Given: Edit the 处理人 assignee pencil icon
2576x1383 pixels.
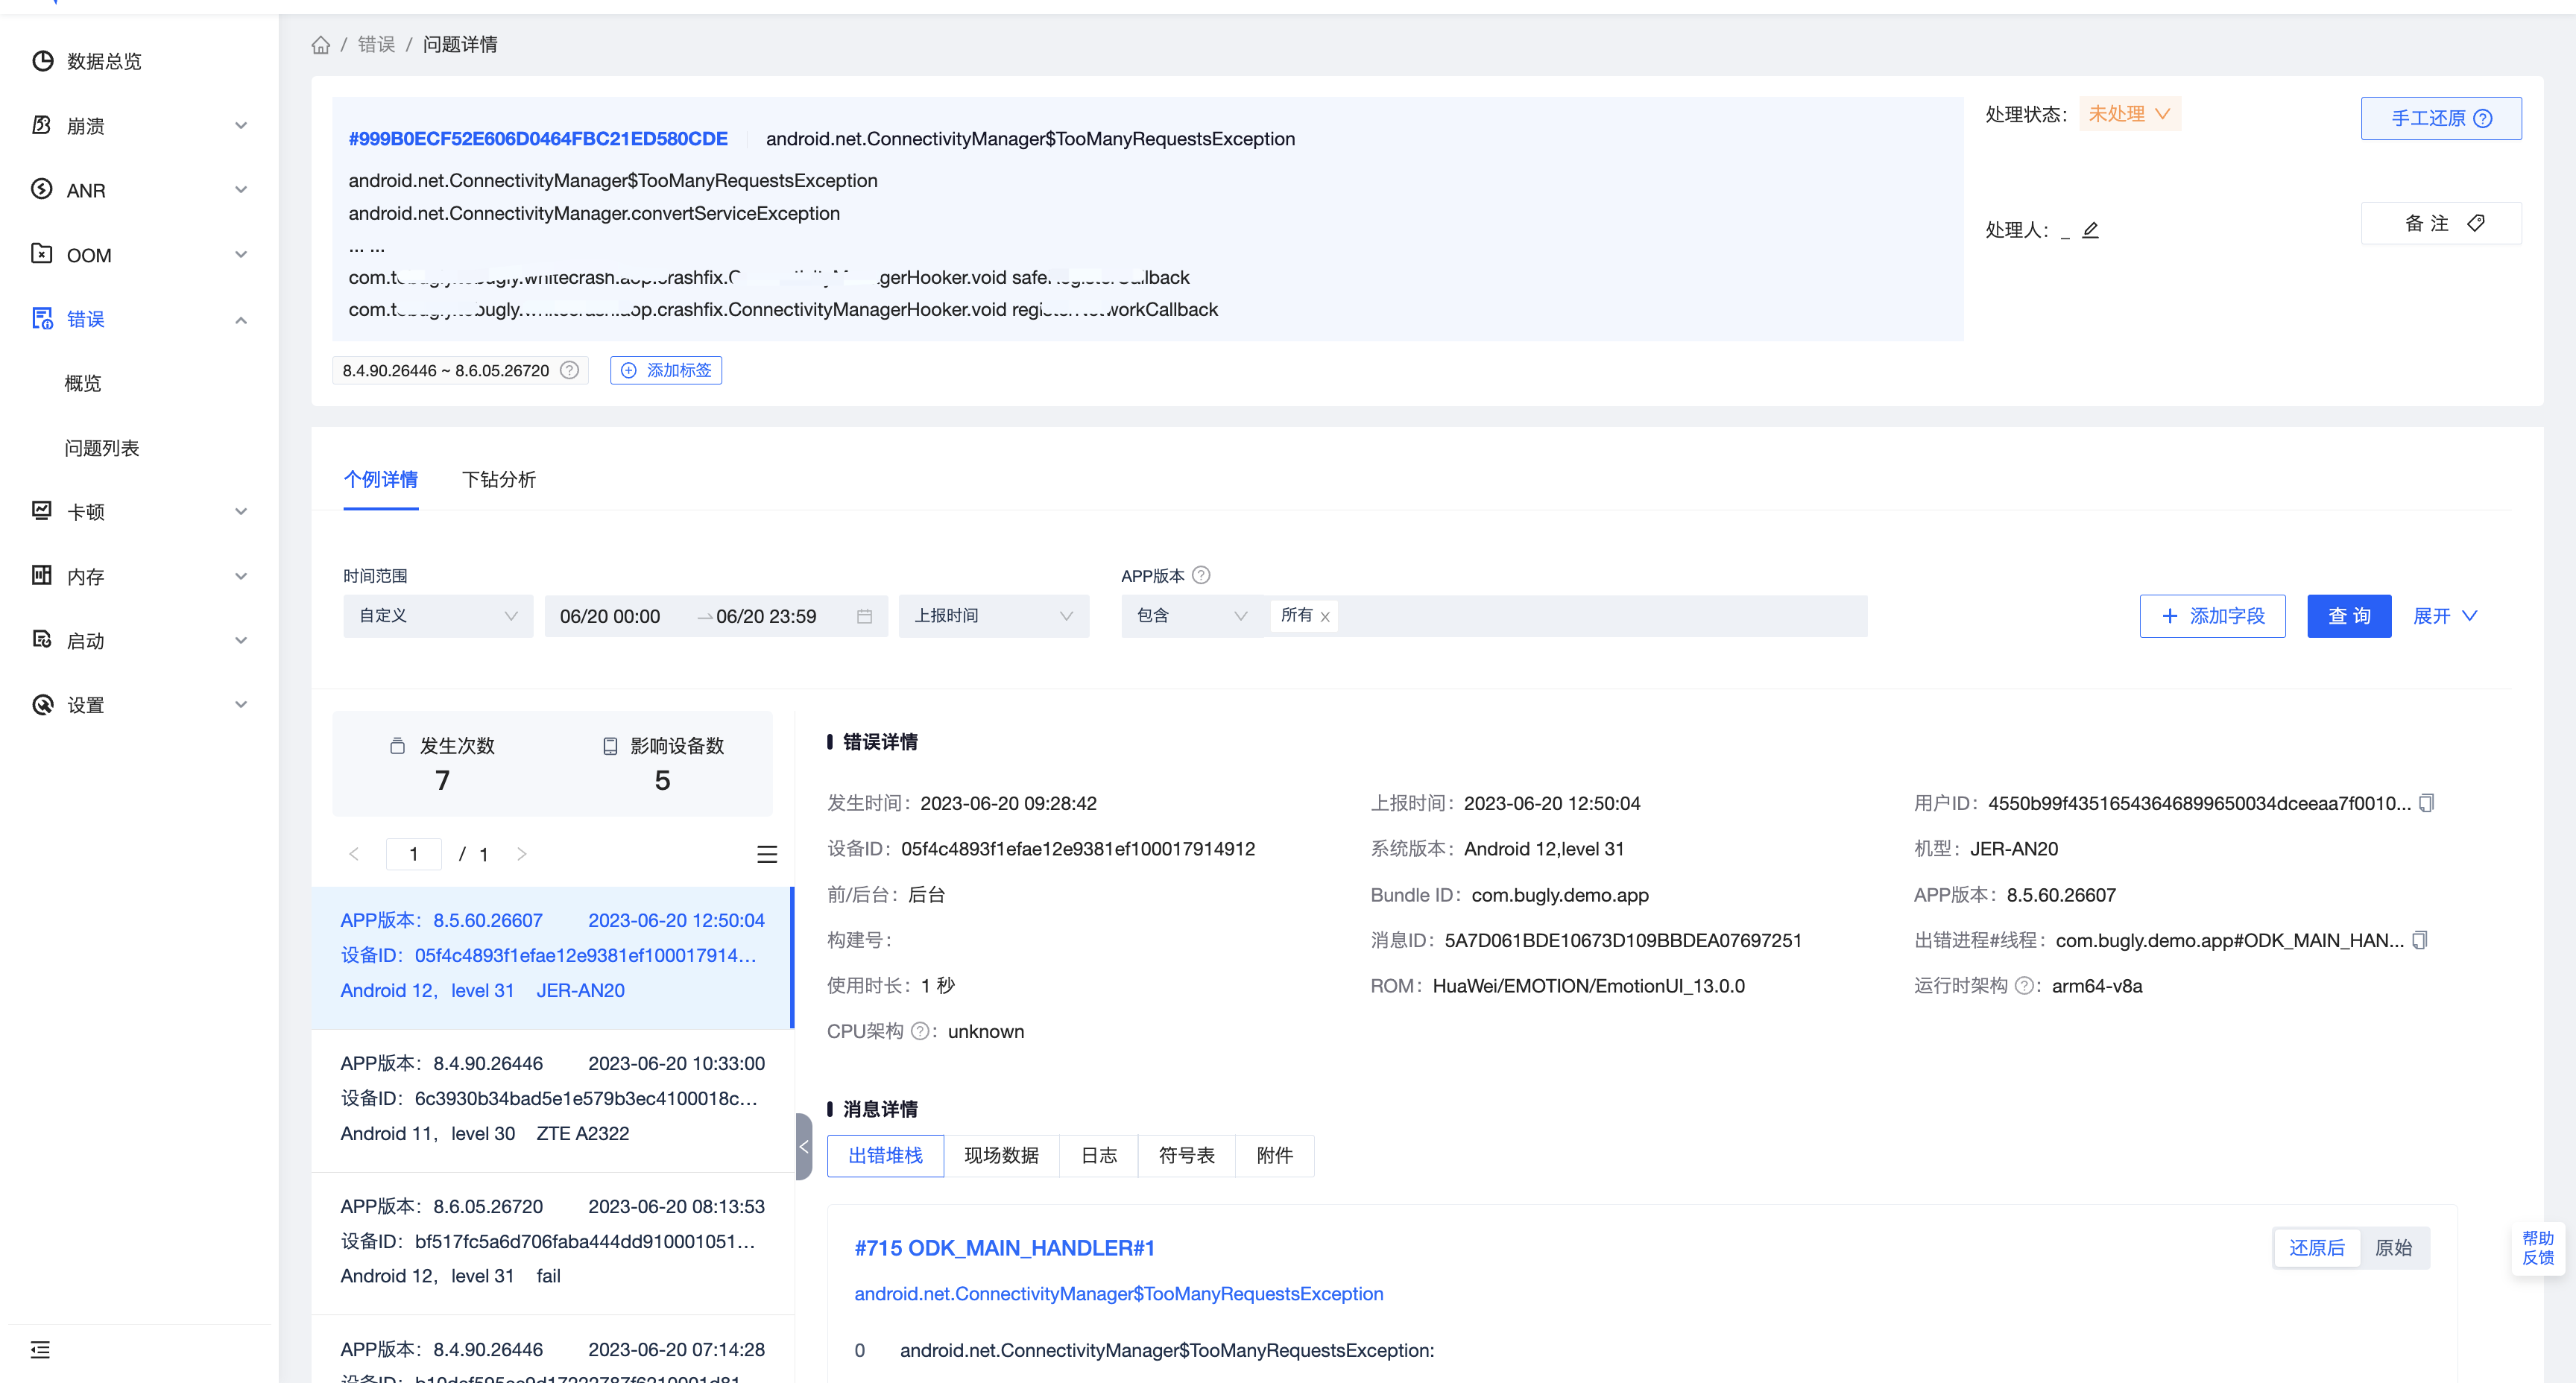Looking at the screenshot, I should coord(2090,229).
